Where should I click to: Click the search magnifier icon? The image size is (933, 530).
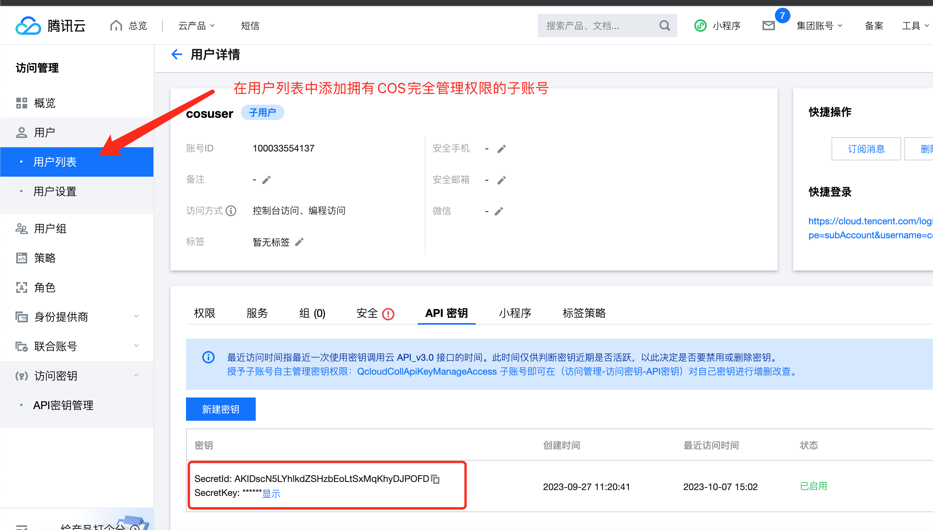click(x=664, y=26)
